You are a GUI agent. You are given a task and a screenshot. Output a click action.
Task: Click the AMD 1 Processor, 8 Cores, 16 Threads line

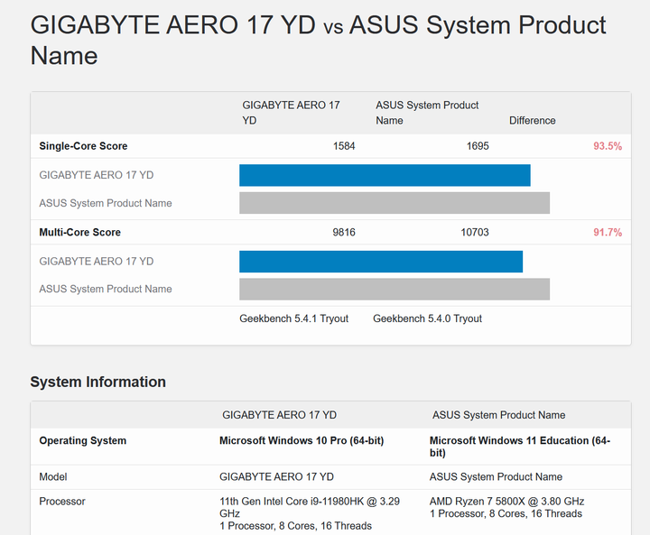pyautogui.click(x=506, y=514)
